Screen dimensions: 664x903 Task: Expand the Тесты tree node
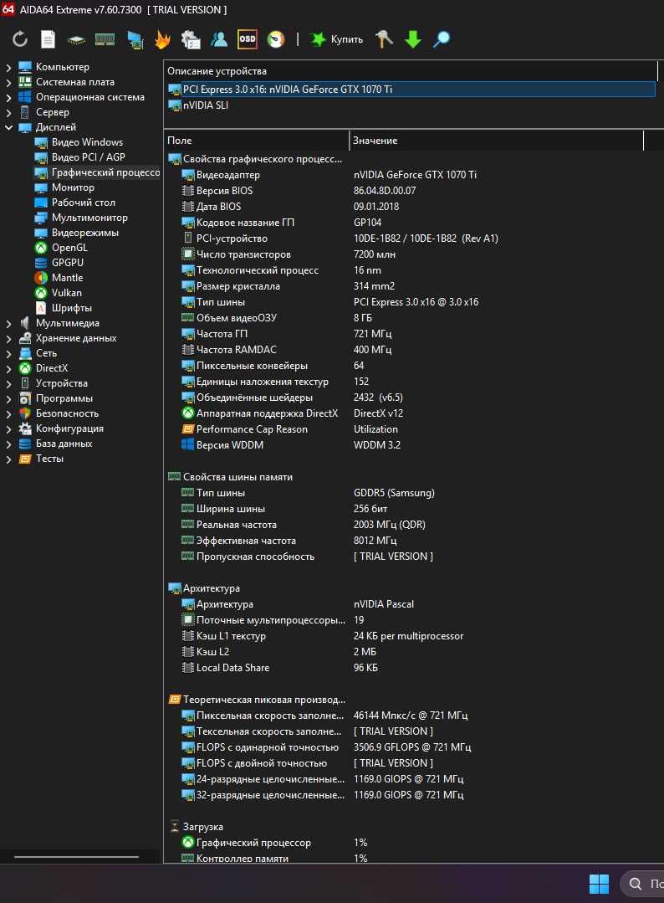8,459
